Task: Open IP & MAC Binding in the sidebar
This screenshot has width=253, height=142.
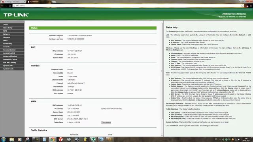Action: (x=12, y=62)
